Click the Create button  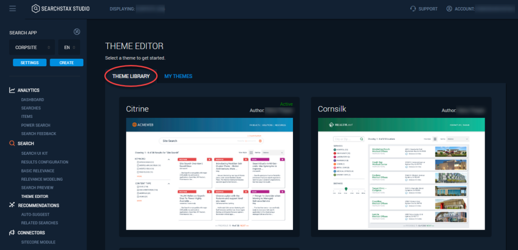click(x=66, y=63)
